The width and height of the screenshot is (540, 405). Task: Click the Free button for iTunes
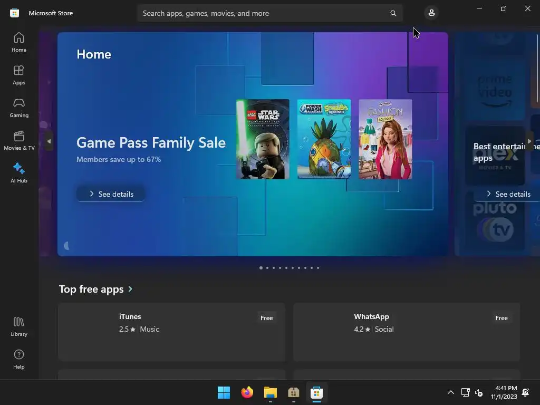click(x=266, y=318)
